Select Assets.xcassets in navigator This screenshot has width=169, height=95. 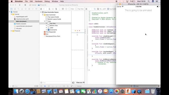pos(21,24)
